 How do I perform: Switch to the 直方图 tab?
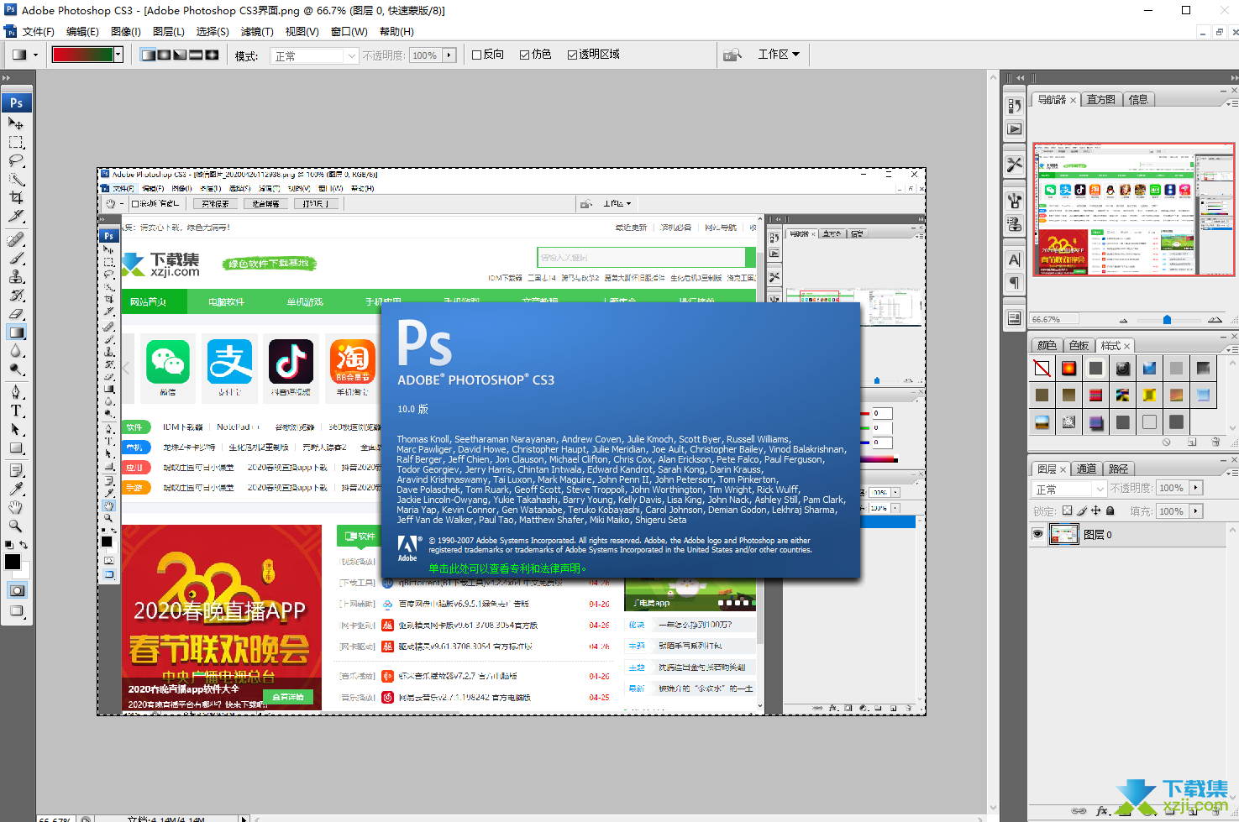pos(1101,99)
